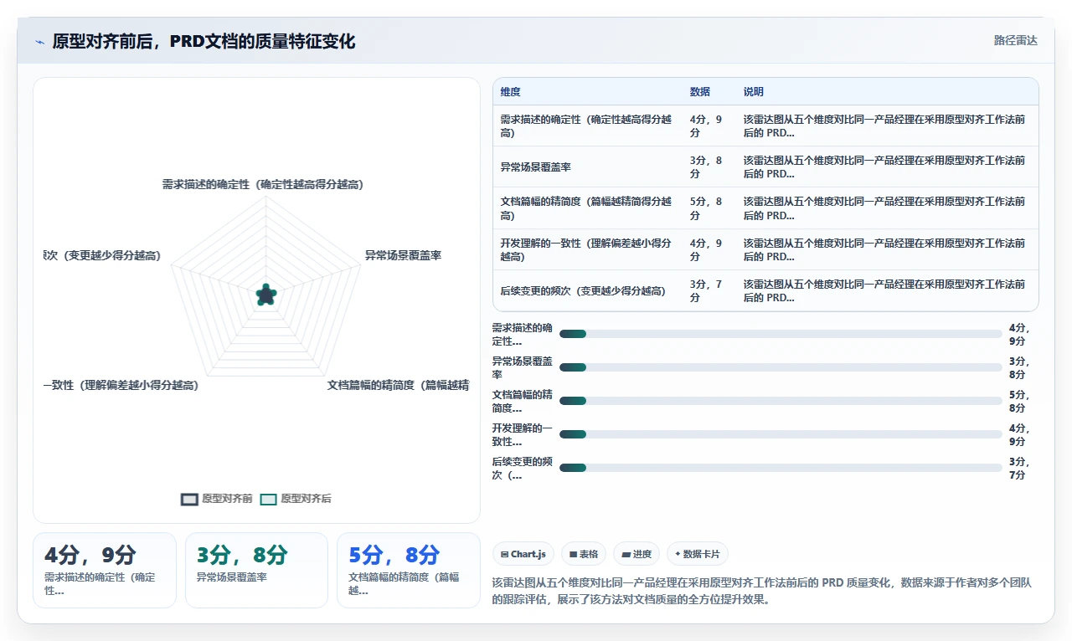Viewport: 1072px width, 641px height.
Task: Open the data card showing 5分，8分
Action: pos(409,570)
